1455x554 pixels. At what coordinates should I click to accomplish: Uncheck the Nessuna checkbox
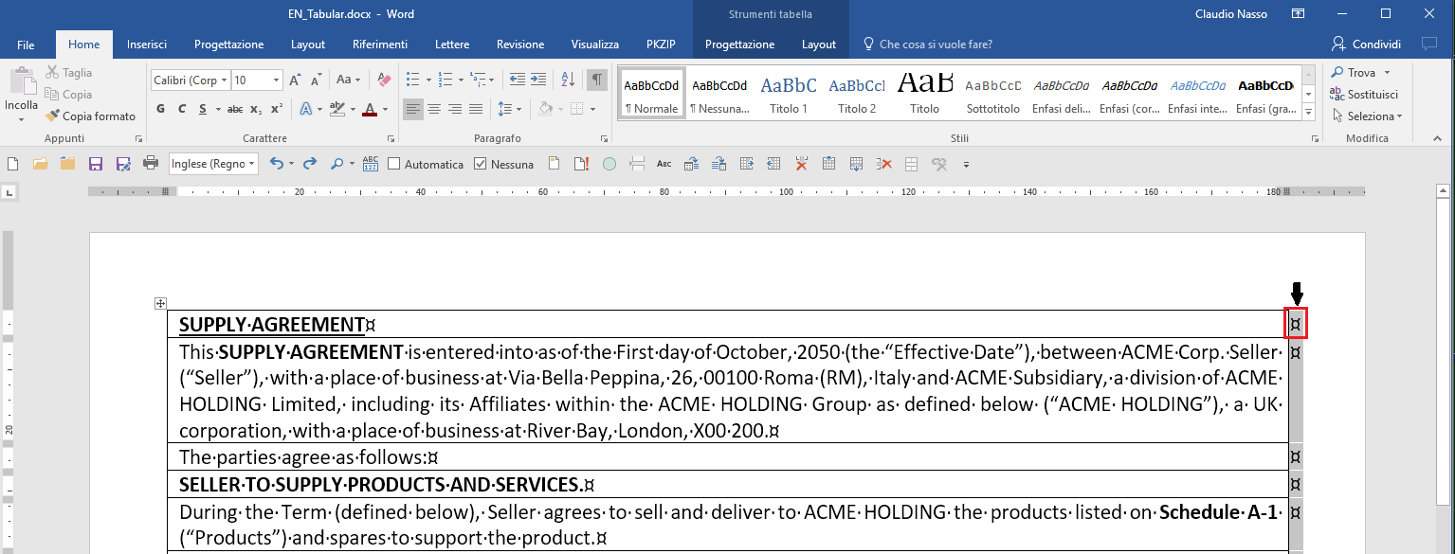[x=481, y=164]
